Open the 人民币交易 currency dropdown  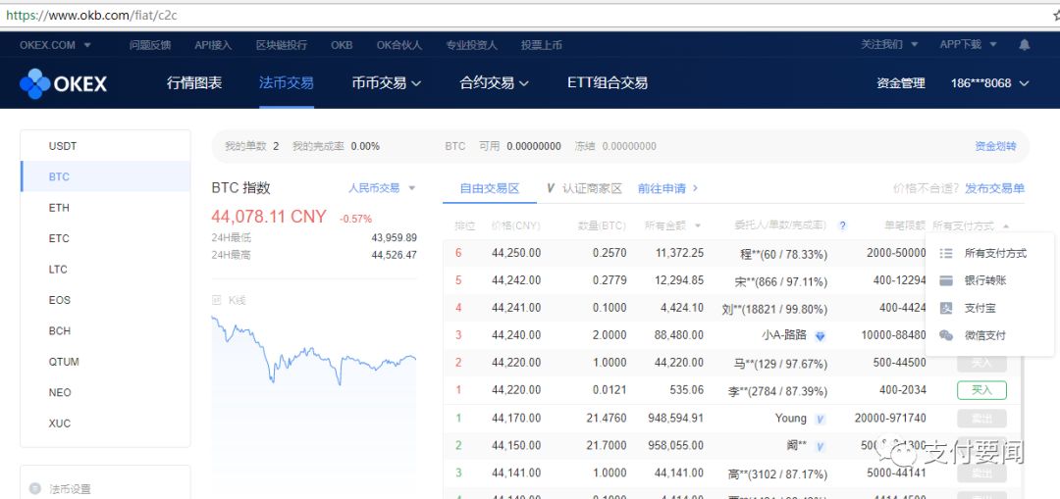[382, 187]
